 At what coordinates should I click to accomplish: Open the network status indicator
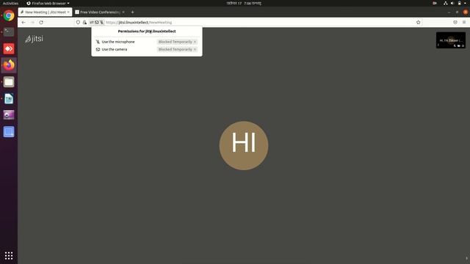pos(446,3)
